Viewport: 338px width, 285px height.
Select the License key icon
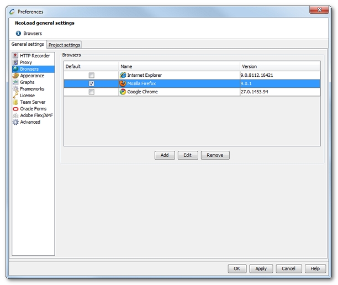point(15,96)
